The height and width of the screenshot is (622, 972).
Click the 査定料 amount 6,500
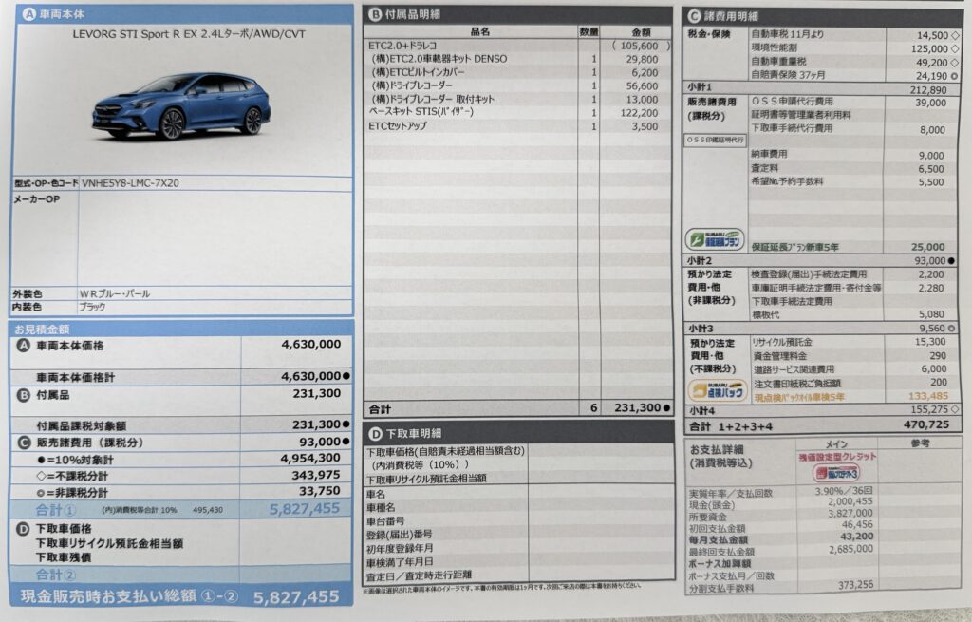tap(932, 169)
